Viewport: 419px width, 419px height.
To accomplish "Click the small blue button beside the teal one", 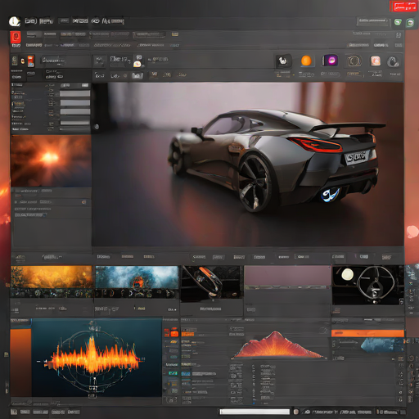I will pyautogui.click(x=186, y=373).
